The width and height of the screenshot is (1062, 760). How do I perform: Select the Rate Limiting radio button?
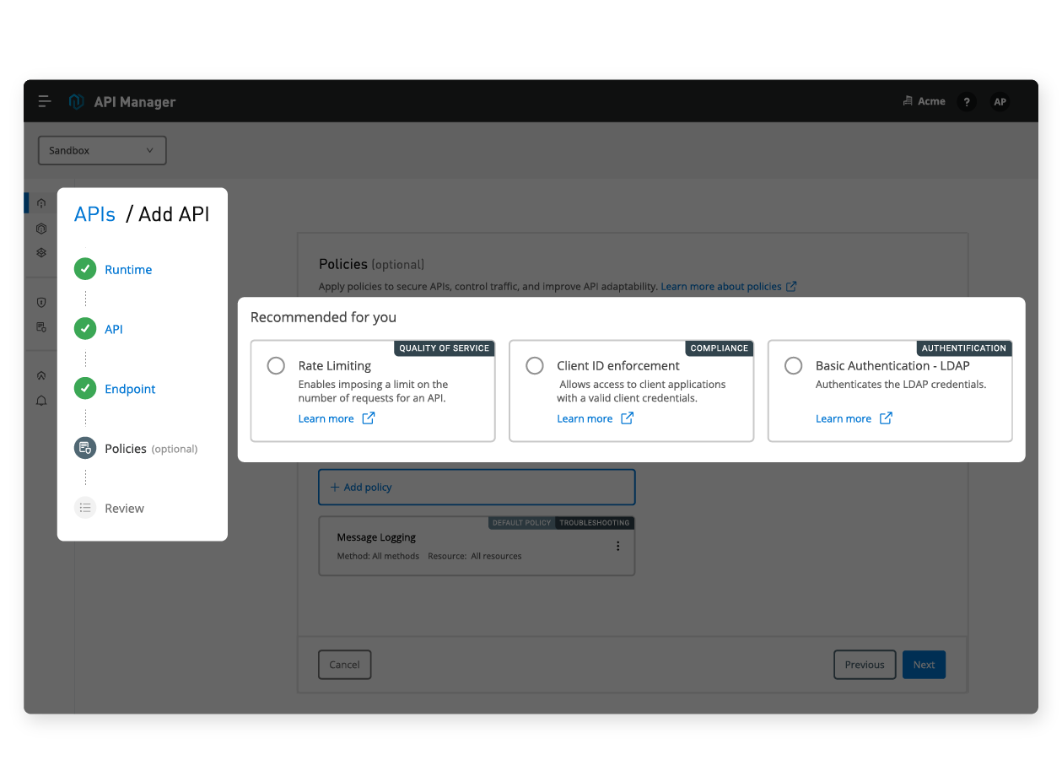click(x=276, y=366)
